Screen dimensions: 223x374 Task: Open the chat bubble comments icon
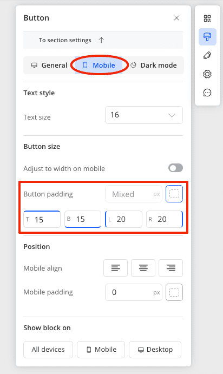click(207, 93)
